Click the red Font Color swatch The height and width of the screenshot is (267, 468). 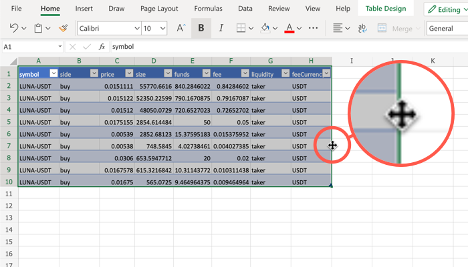pyautogui.click(x=289, y=29)
